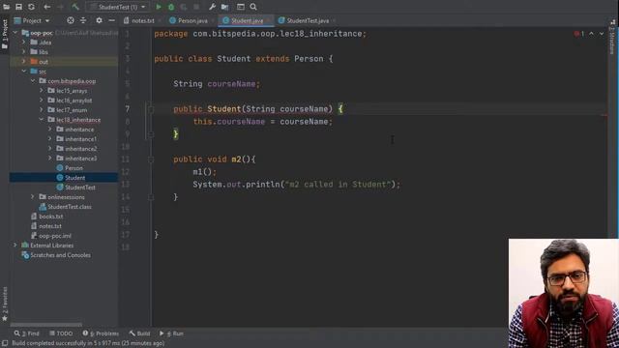The width and height of the screenshot is (619, 348).
Task: Run the program with green play icon
Action: pyautogui.click(x=159, y=7)
